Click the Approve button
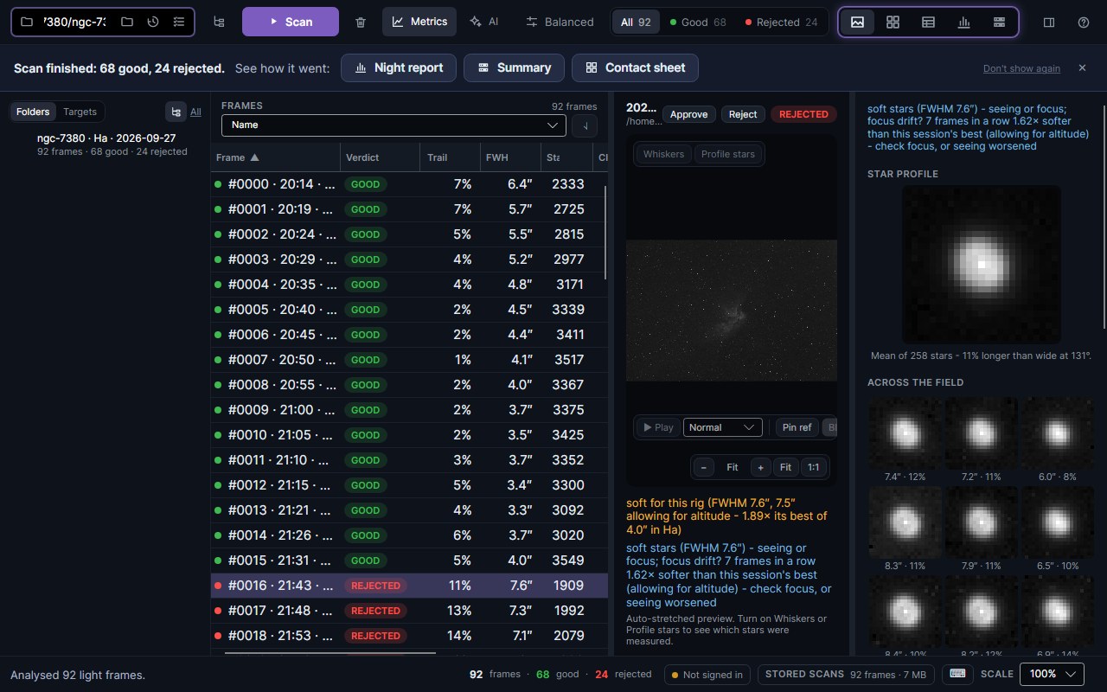This screenshot has width=1107, height=692. click(688, 114)
